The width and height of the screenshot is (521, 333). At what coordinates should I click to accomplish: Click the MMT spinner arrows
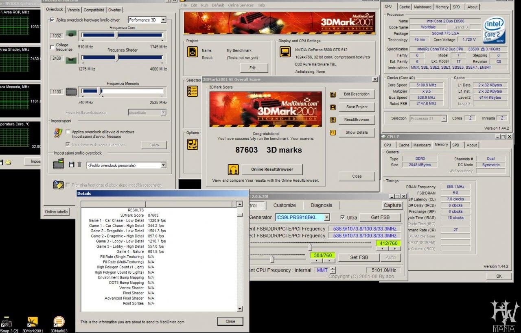pyautogui.click(x=333, y=270)
